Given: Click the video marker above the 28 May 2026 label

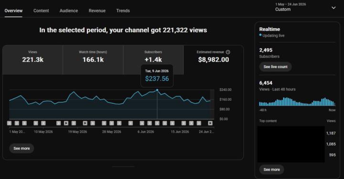Looking at the screenshot, I should coord(112,123).
